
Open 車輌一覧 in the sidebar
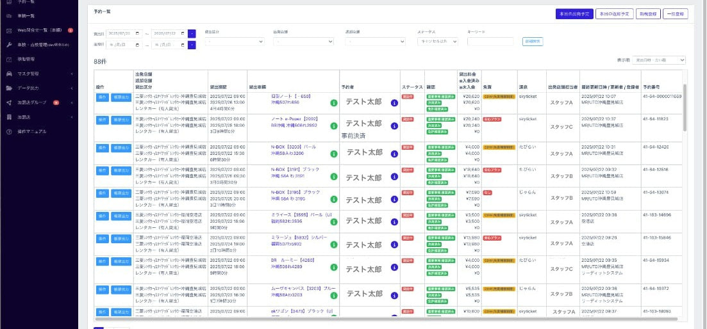26,15
